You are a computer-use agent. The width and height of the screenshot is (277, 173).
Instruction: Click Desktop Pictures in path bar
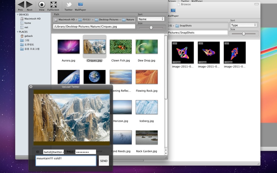[107, 20]
